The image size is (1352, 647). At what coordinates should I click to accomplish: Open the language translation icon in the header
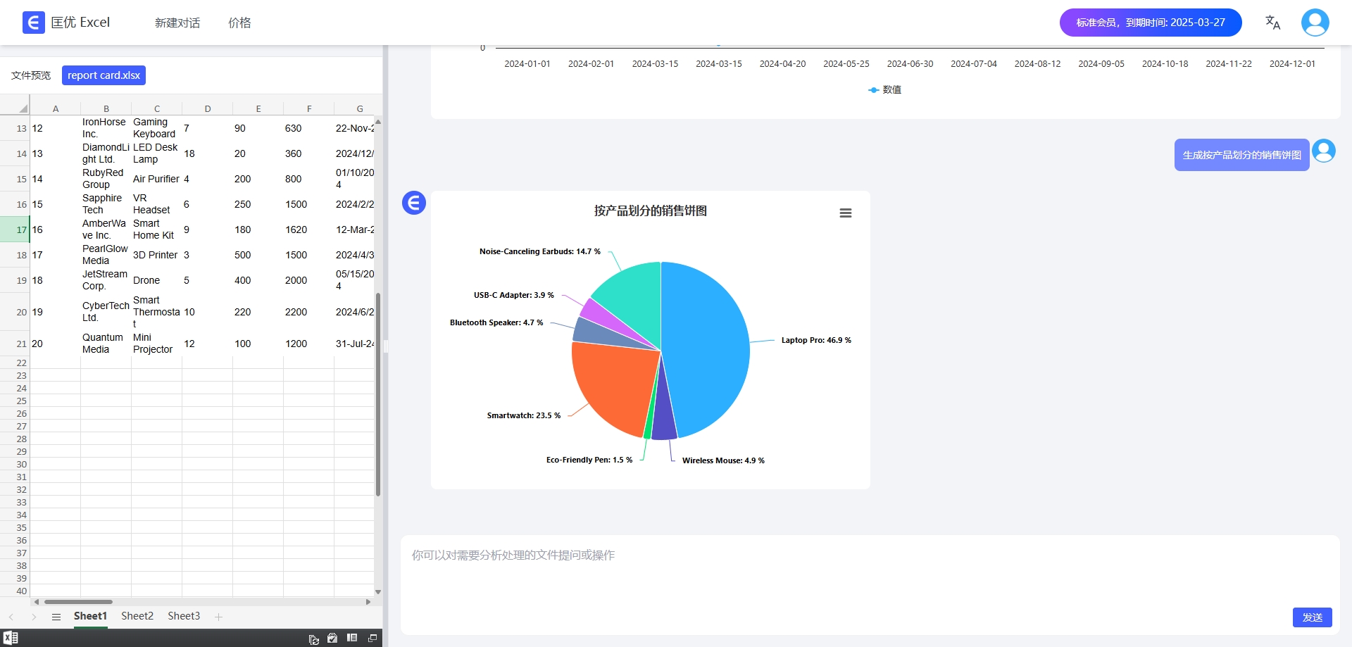(x=1272, y=23)
